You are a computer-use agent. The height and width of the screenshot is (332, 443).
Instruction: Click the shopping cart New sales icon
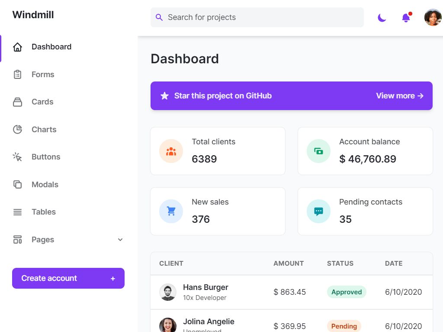click(x=171, y=211)
